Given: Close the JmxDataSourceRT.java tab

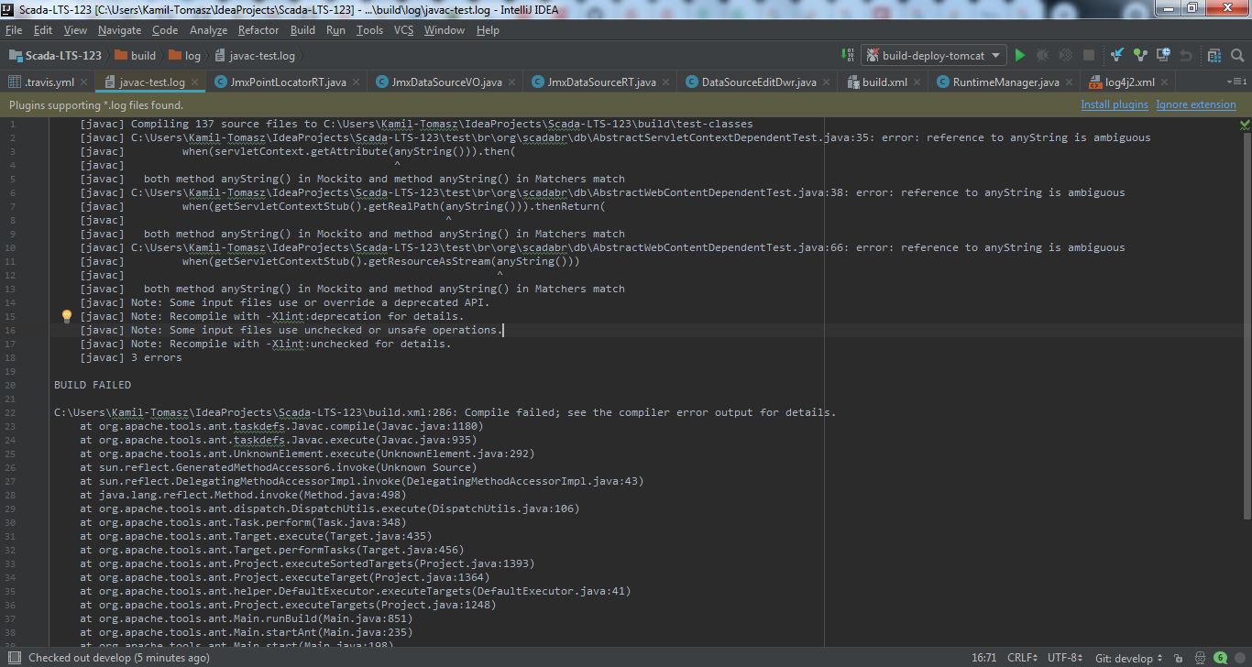Looking at the screenshot, I should [666, 82].
